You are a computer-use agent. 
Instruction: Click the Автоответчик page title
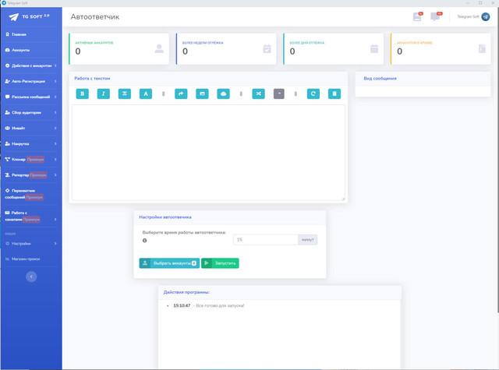coord(95,17)
